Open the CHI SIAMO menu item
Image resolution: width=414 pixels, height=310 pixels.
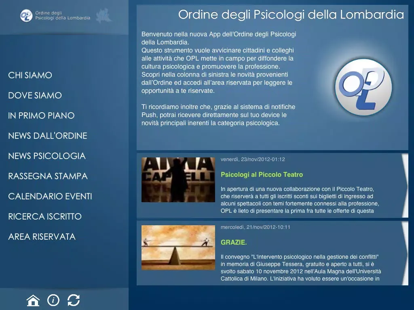(x=30, y=75)
